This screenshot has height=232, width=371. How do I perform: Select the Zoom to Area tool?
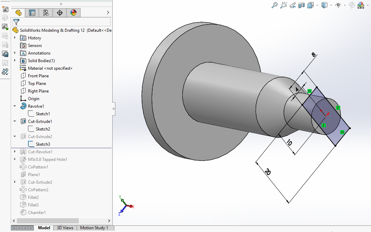click(284, 5)
